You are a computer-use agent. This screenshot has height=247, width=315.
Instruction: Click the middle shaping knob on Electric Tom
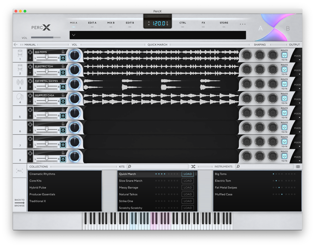tap(260, 69)
